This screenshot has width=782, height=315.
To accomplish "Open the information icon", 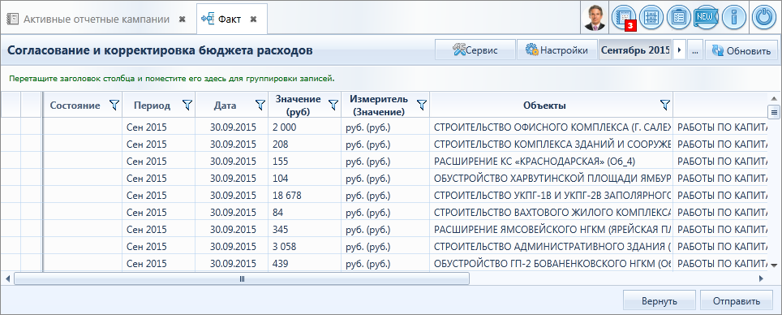I will pyautogui.click(x=734, y=18).
